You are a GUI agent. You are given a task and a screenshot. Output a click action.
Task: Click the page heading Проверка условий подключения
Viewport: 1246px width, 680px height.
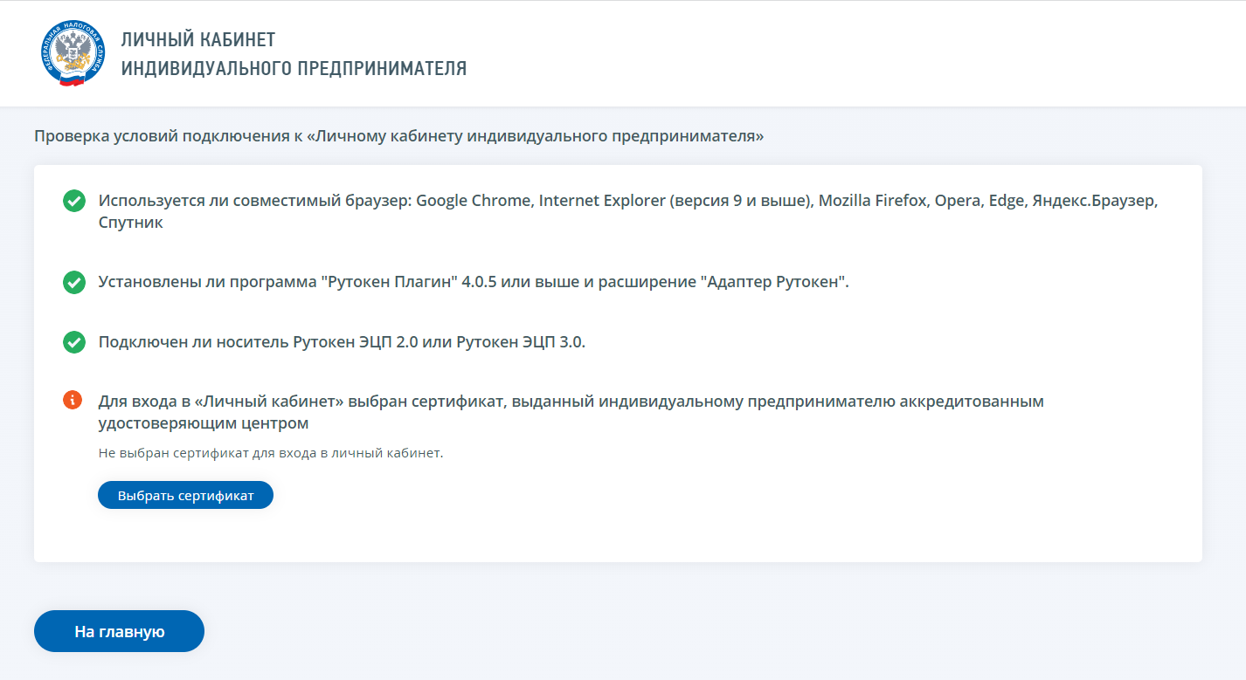(x=399, y=136)
